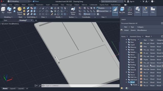The image size is (163, 91).
Task: Open the Surface ribbon tab
Action: point(17,5)
